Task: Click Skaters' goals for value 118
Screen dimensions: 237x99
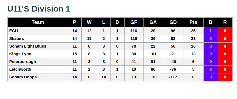Action: 134,38
